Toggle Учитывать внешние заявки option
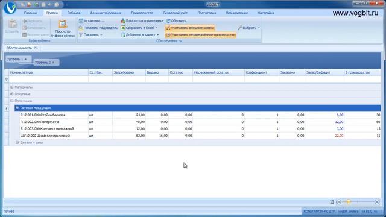This screenshot has height=217, width=386. (190, 28)
